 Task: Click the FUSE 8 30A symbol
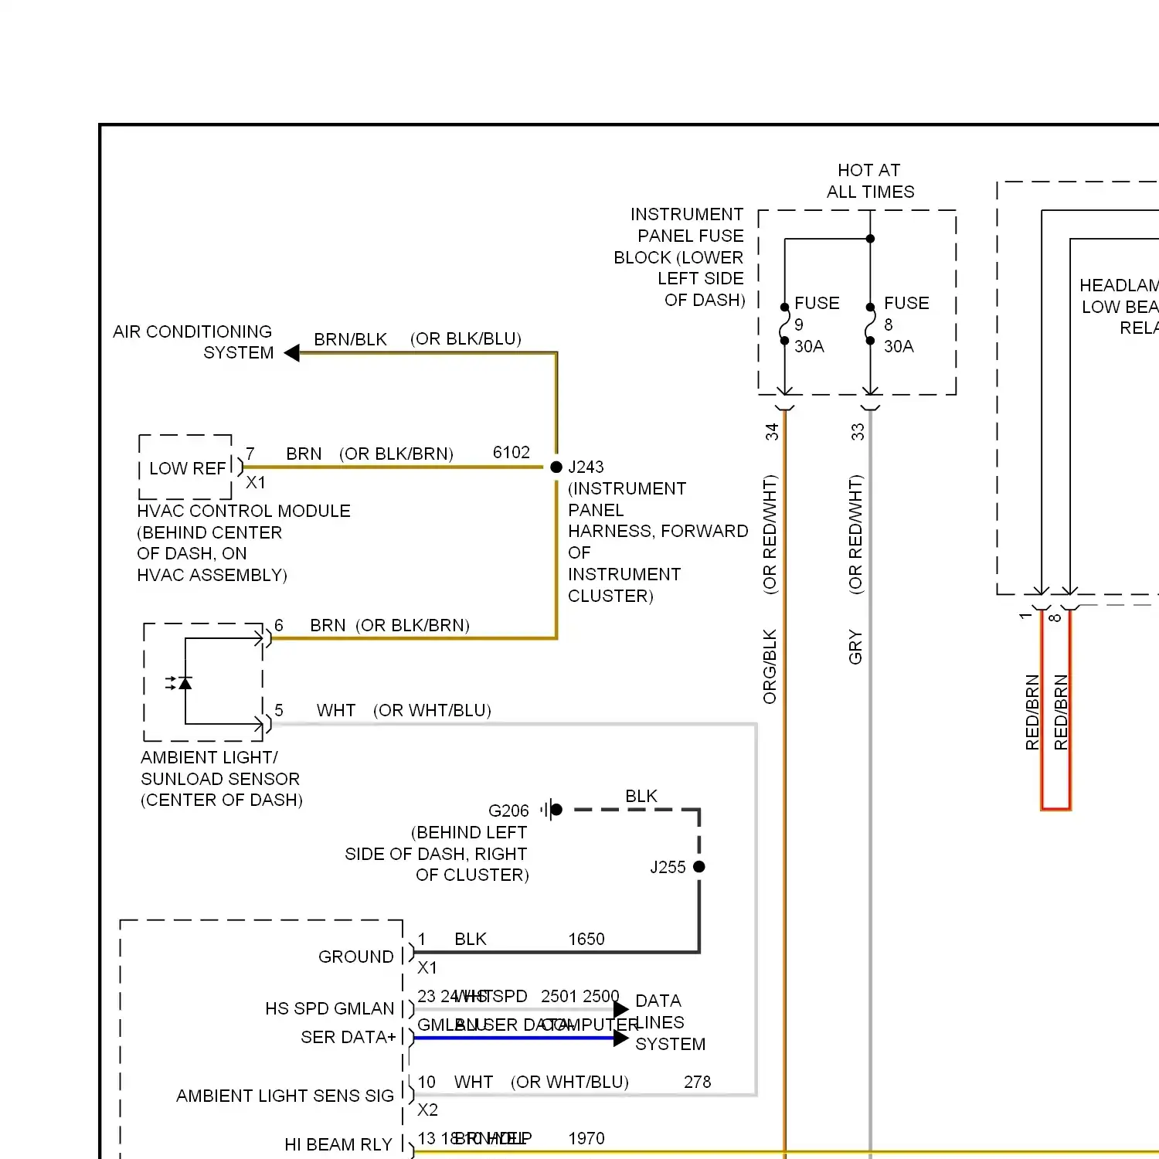click(x=870, y=324)
